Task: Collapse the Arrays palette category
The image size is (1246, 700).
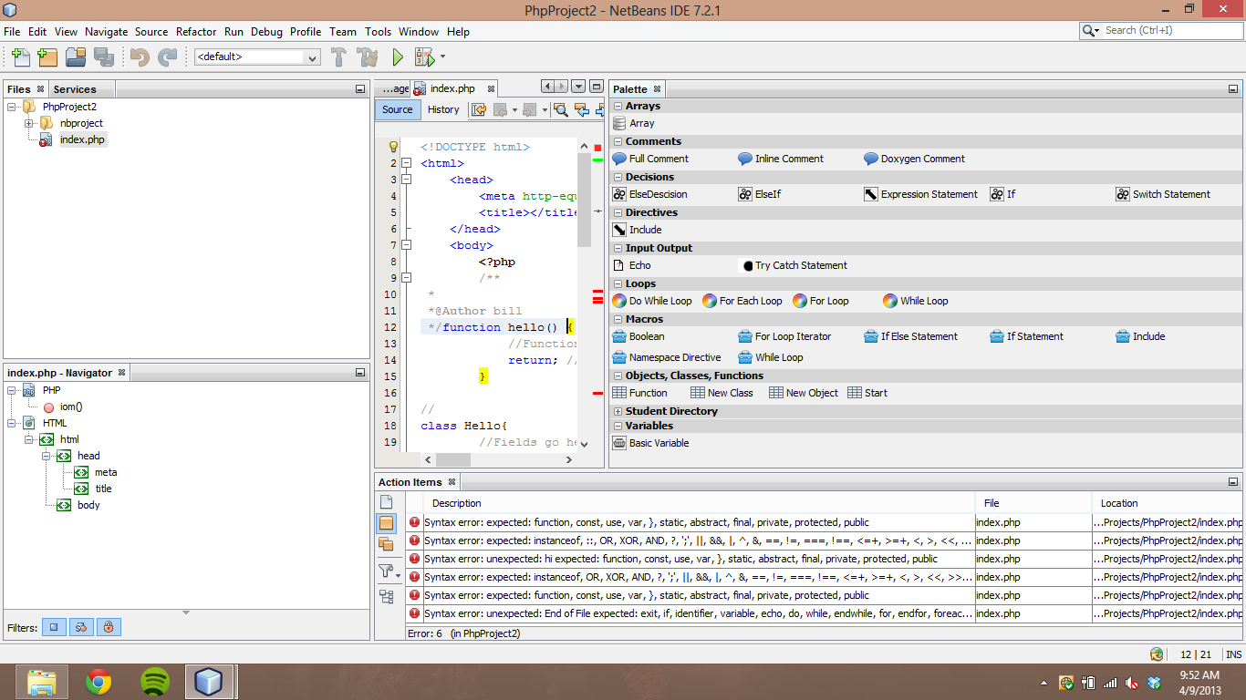Action: [x=618, y=106]
